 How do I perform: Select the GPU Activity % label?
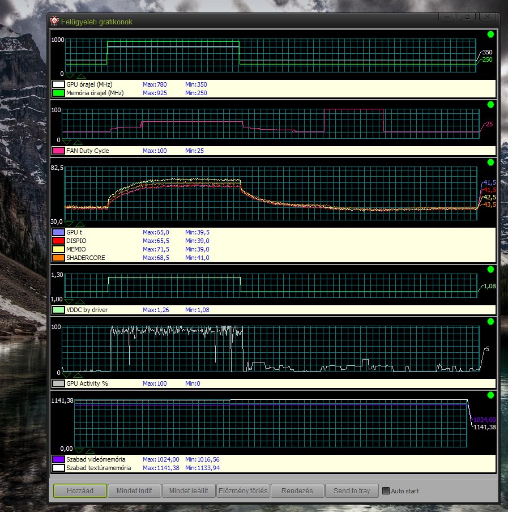pos(87,383)
